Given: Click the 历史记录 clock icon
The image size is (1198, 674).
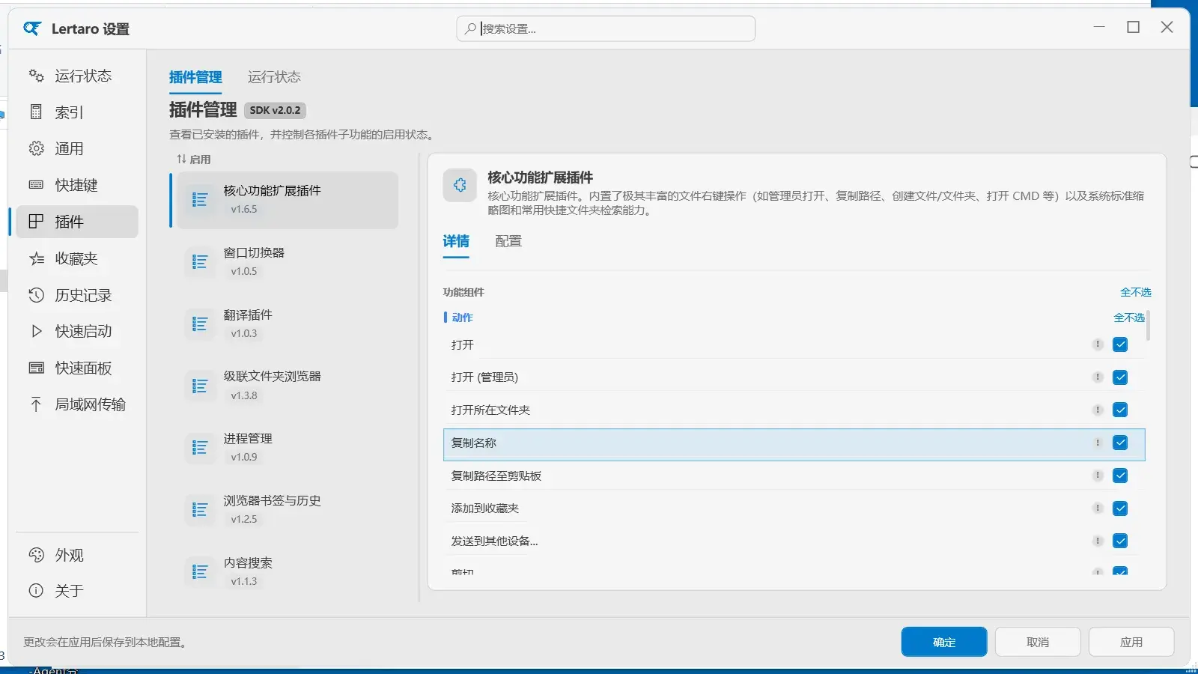Looking at the screenshot, I should (36, 295).
